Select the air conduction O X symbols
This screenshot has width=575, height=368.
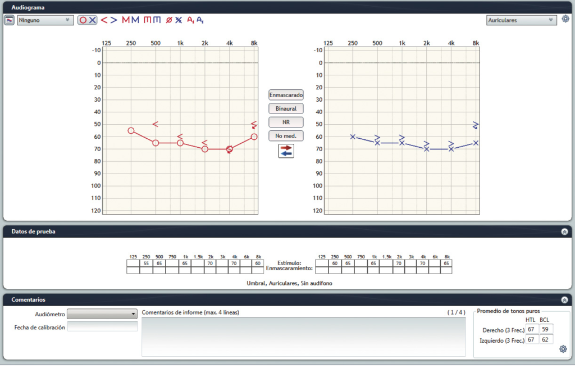88,20
